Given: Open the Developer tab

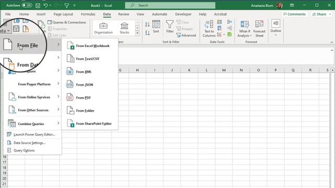Looking at the screenshot, I should click(x=183, y=14).
